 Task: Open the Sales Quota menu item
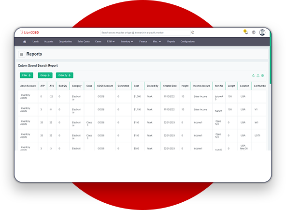click(x=84, y=42)
